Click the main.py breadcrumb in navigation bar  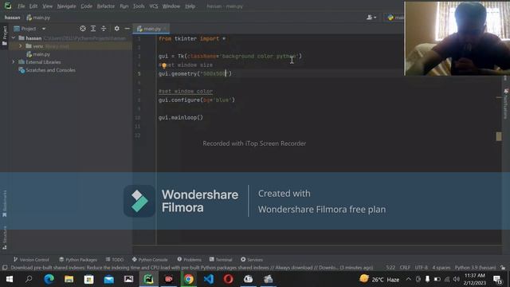pos(38,18)
